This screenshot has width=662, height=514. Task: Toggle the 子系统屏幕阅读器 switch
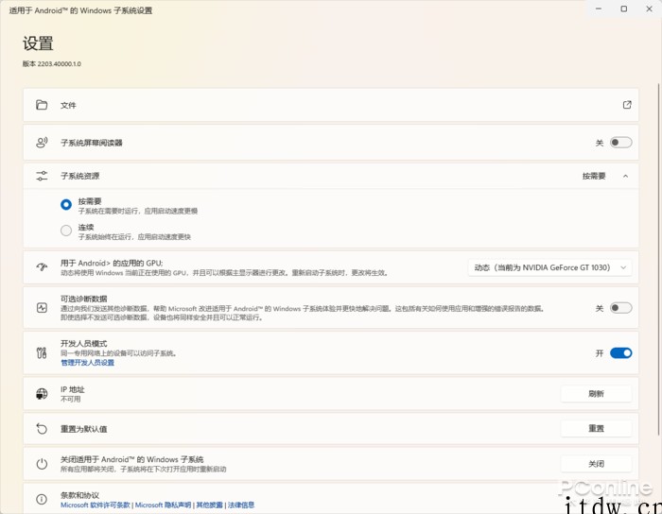(x=620, y=143)
